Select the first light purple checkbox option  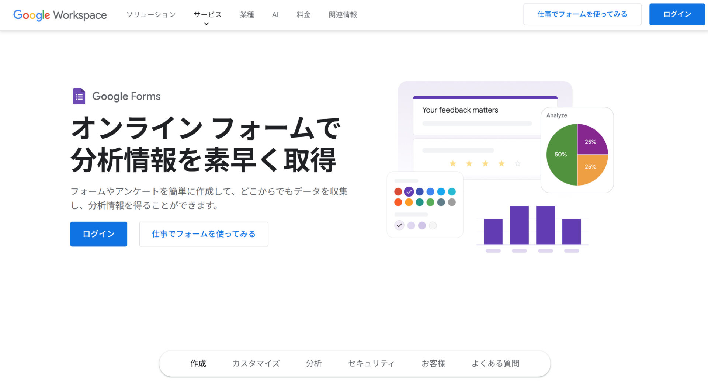click(411, 225)
